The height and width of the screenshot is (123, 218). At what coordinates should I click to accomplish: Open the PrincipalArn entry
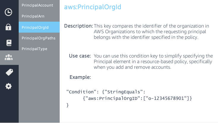coord(33,16)
